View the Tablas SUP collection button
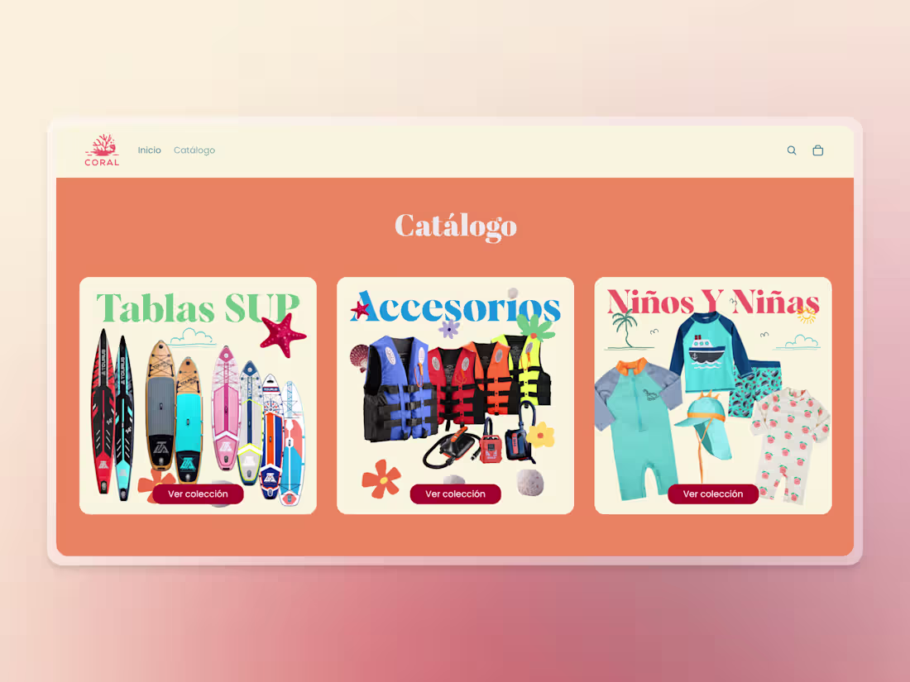Viewport: 910px width, 682px height. coord(198,494)
